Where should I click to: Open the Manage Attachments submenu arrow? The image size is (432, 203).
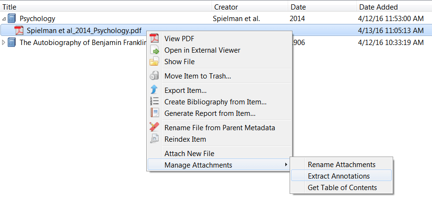286,165
